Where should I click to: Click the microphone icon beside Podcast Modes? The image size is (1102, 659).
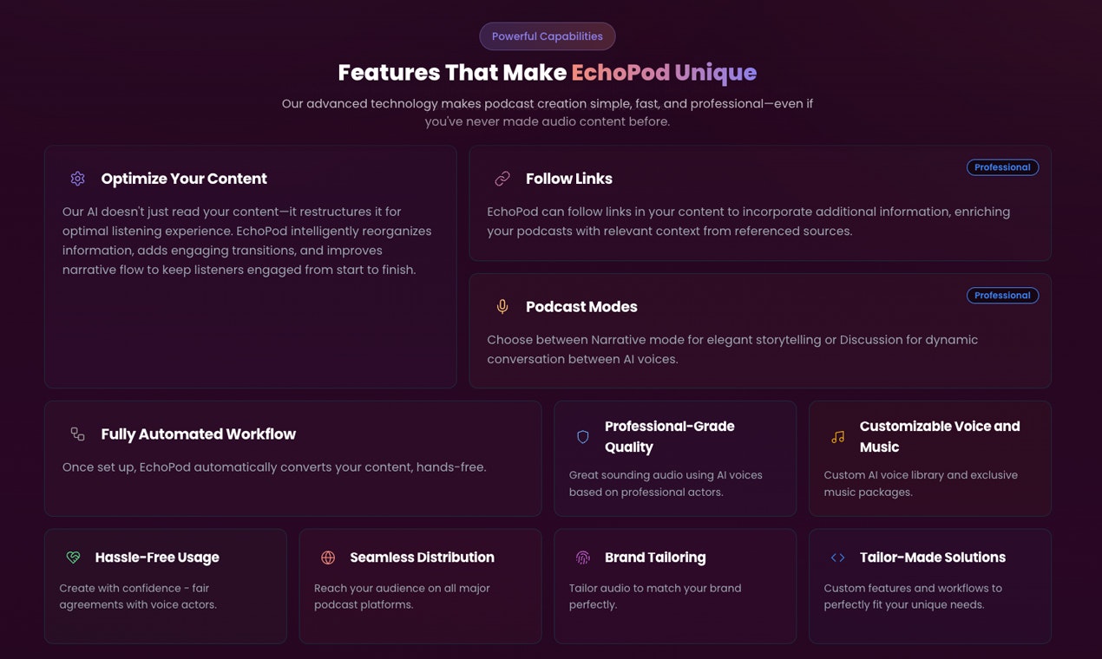coord(502,307)
